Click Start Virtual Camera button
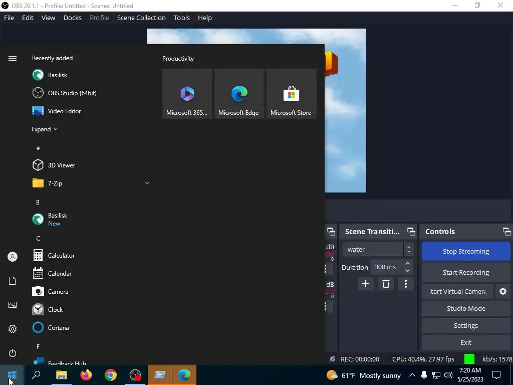This screenshot has height=385, width=513. [x=457, y=291]
